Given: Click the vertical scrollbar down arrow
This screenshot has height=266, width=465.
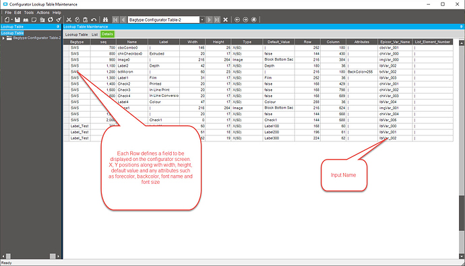Looking at the screenshot, I should tap(462, 256).
